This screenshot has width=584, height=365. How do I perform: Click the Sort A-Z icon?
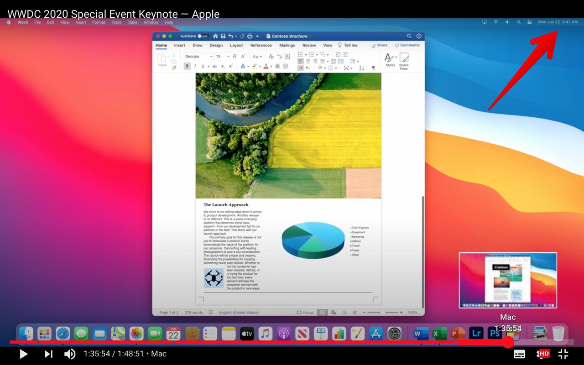click(x=362, y=68)
